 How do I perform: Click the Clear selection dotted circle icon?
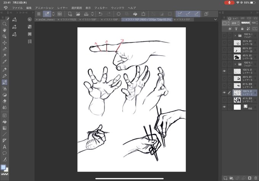118,14
